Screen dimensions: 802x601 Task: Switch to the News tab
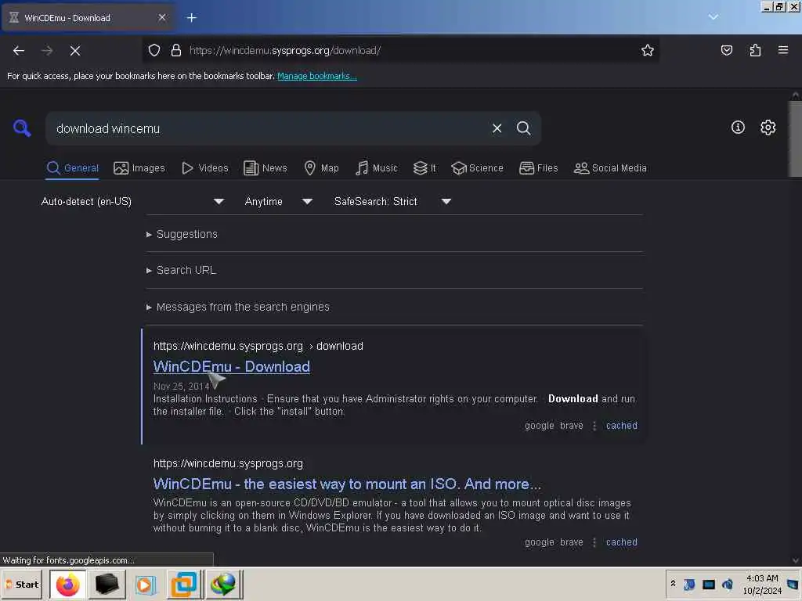pyautogui.click(x=266, y=168)
